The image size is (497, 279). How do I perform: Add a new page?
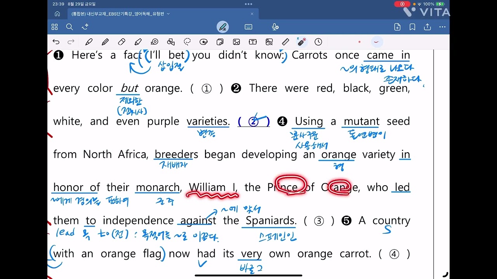coord(397,27)
